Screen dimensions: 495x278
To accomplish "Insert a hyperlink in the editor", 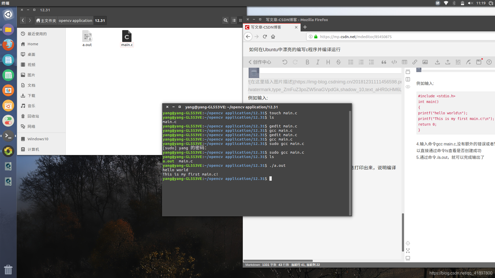I will [415, 62].
